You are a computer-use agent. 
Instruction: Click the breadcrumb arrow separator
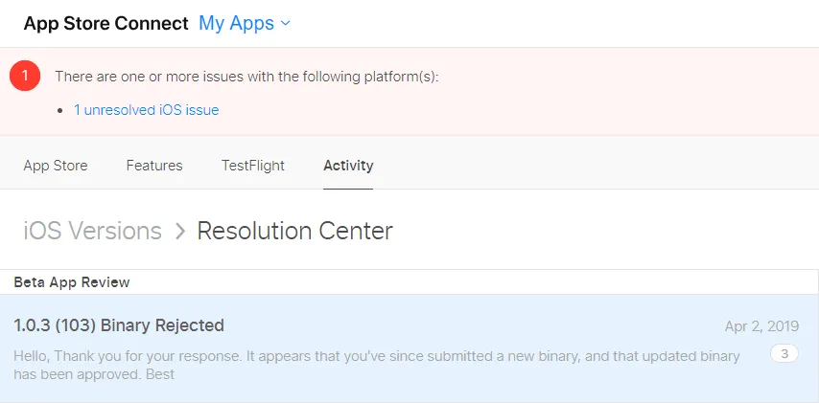(179, 231)
